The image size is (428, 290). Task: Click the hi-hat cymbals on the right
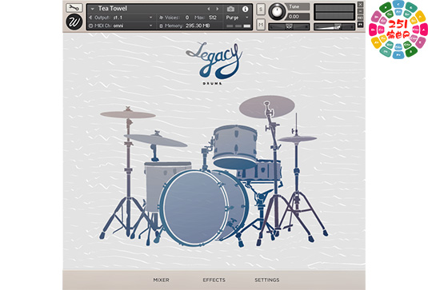(x=297, y=139)
